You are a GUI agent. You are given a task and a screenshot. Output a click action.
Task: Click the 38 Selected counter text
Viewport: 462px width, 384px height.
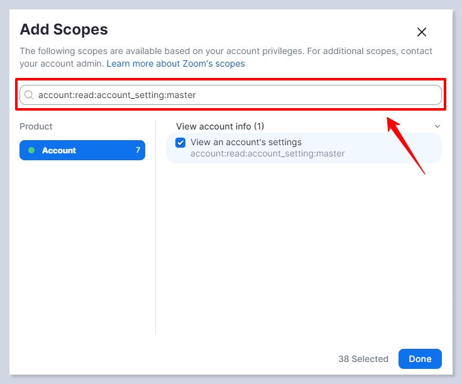pos(363,359)
